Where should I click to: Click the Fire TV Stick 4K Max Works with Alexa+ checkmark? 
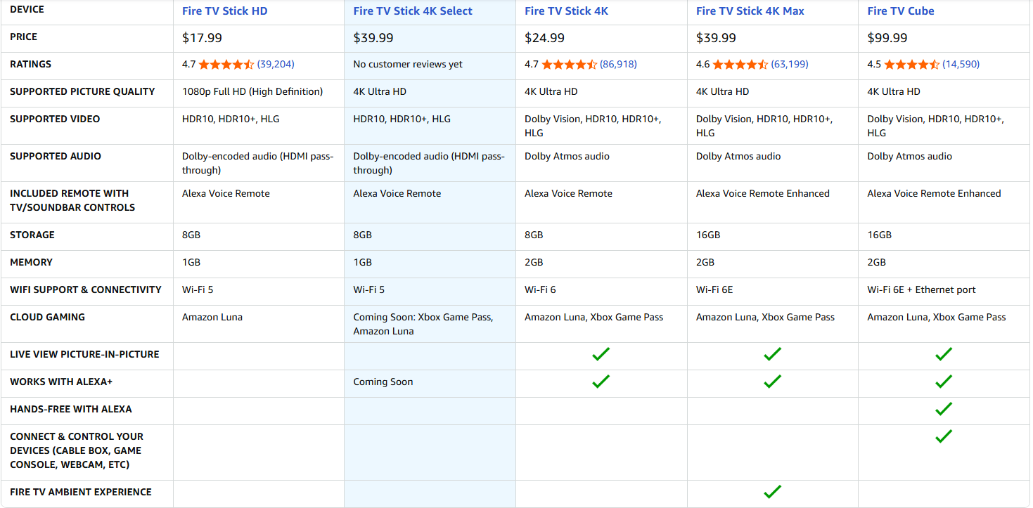click(772, 382)
